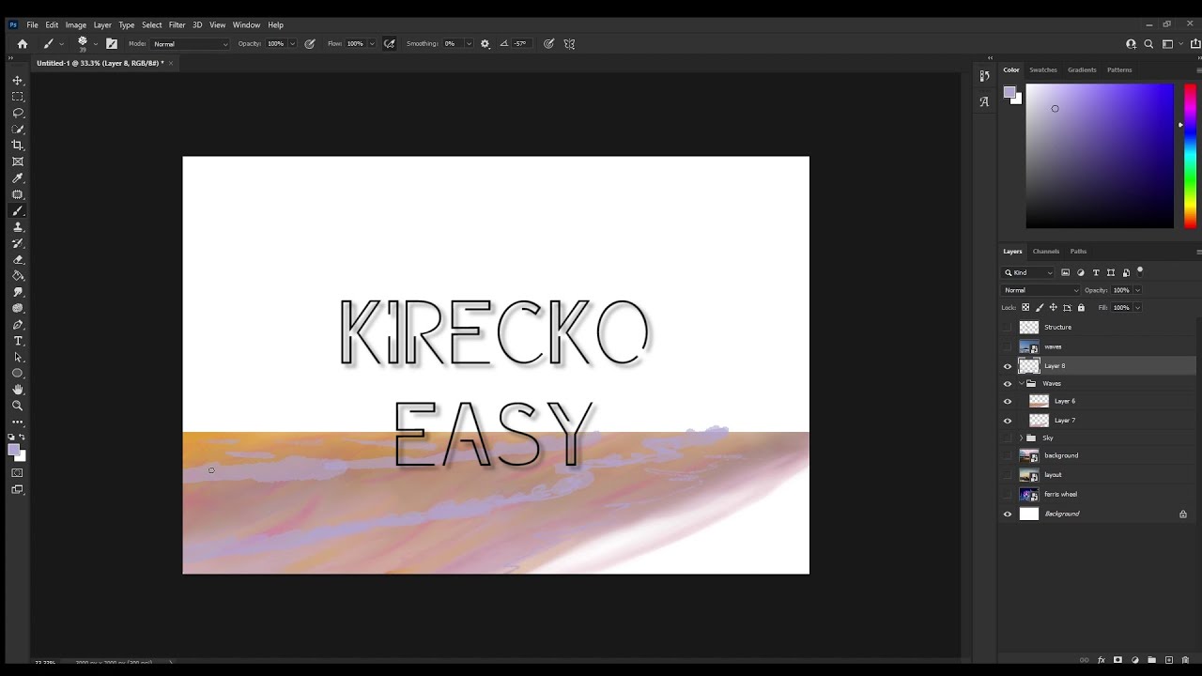Click foreground color swatch in toolbox
The image size is (1202, 676).
point(14,451)
